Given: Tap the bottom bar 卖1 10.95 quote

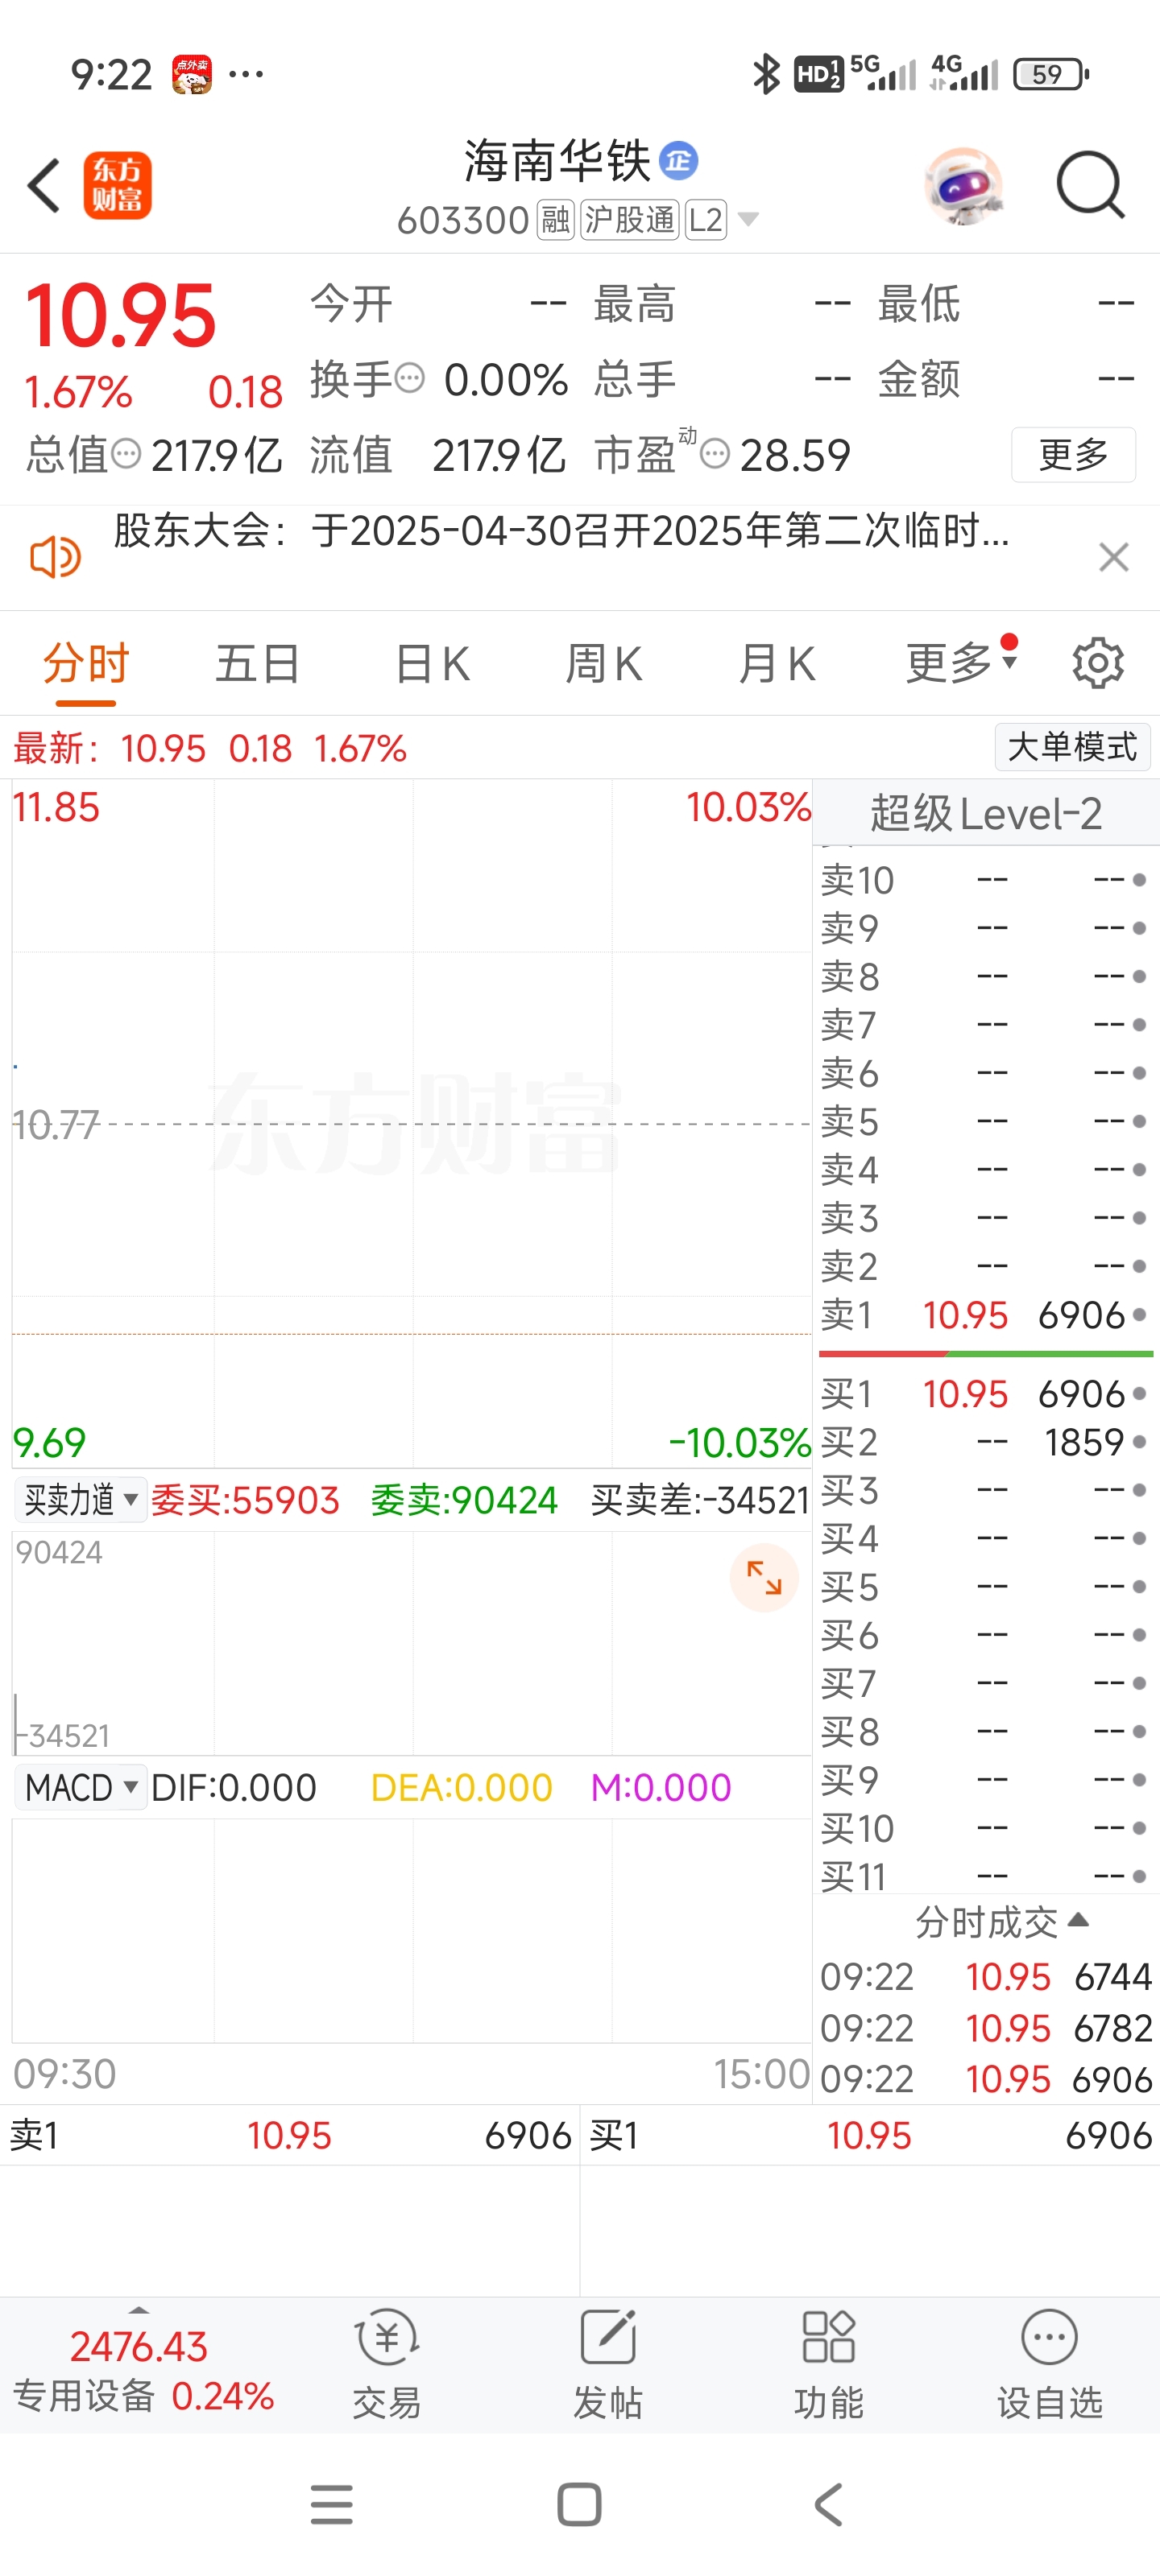Looking at the screenshot, I should coord(289,2135).
